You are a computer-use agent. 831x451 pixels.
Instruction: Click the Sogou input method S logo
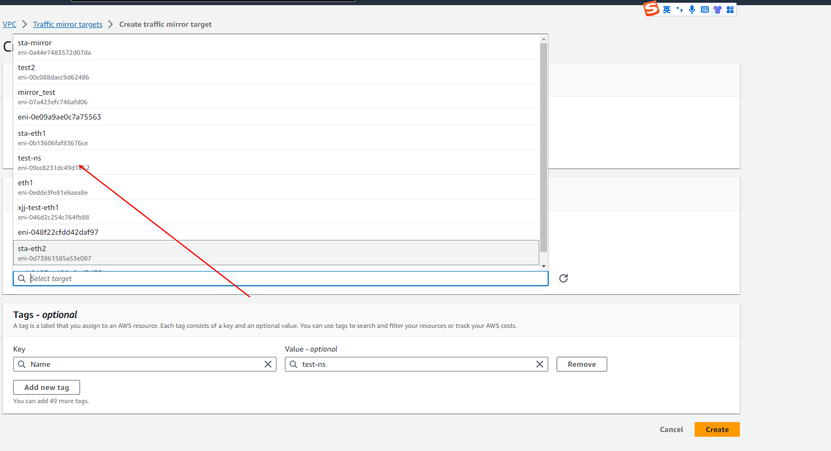[x=651, y=9]
